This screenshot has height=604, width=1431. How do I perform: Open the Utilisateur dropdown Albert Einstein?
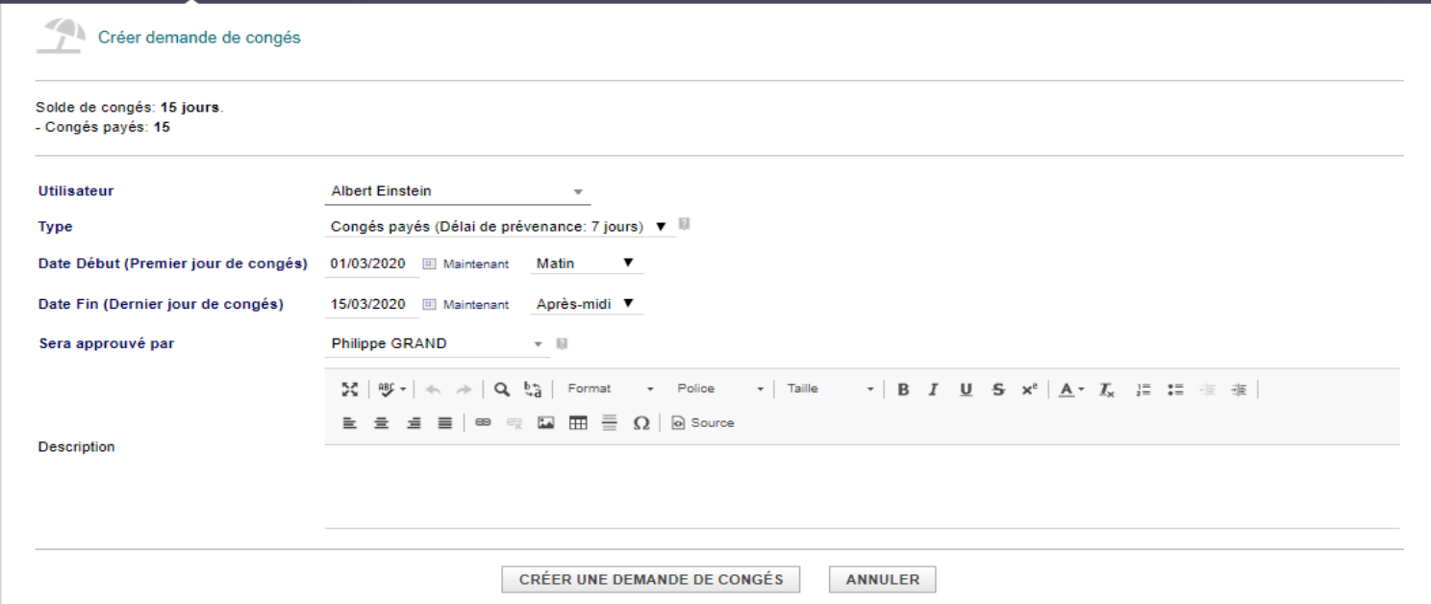pyautogui.click(x=458, y=191)
